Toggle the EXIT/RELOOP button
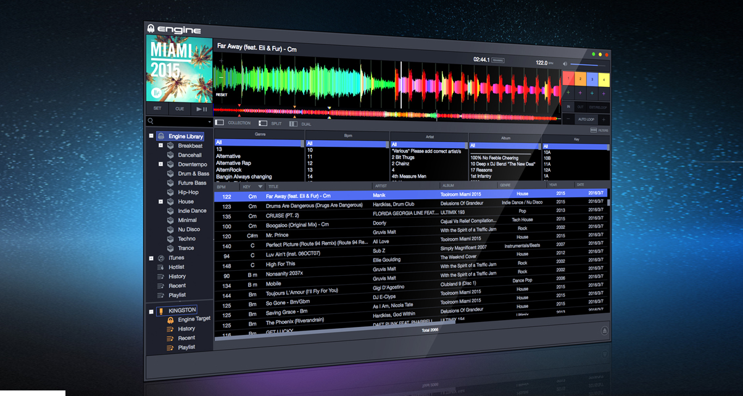743x396 pixels. pos(597,107)
